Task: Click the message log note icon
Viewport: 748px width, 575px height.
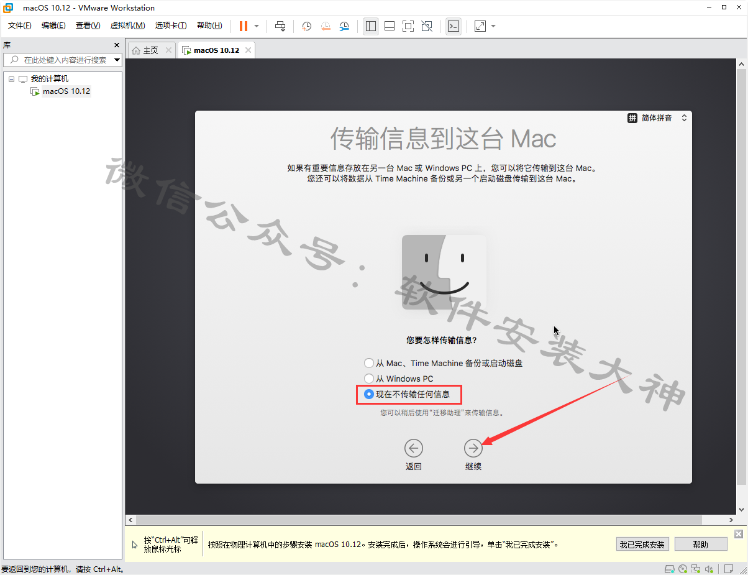Action: [729, 569]
